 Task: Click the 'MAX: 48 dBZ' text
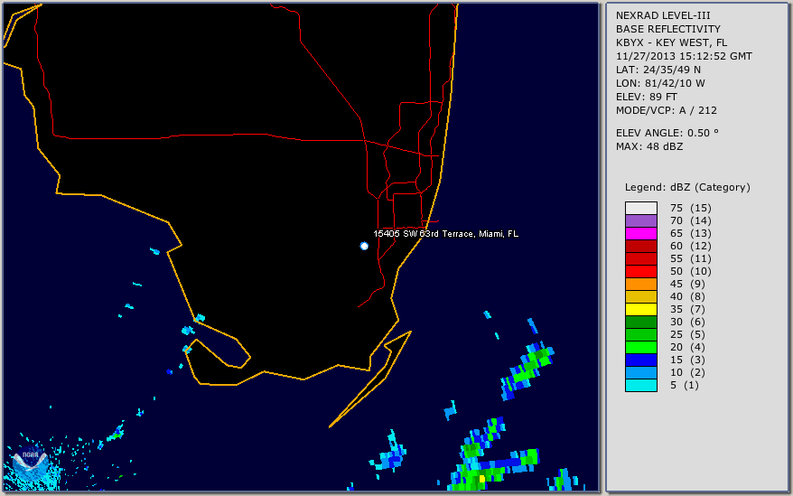(x=649, y=146)
